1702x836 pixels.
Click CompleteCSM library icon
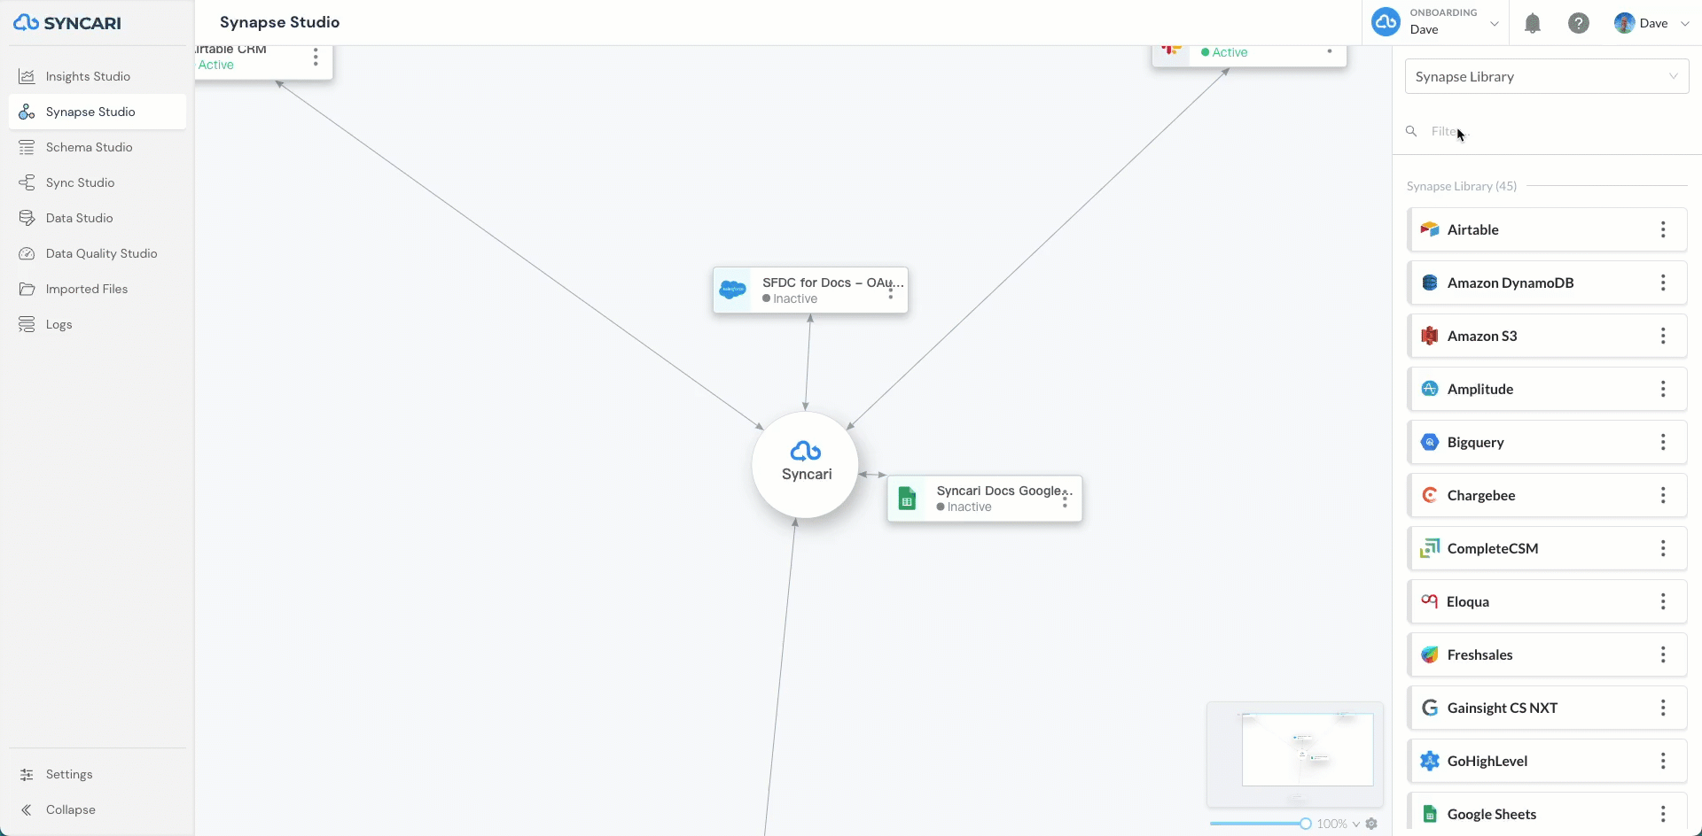[1430, 548]
